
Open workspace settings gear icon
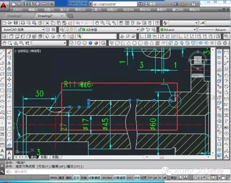48,30
